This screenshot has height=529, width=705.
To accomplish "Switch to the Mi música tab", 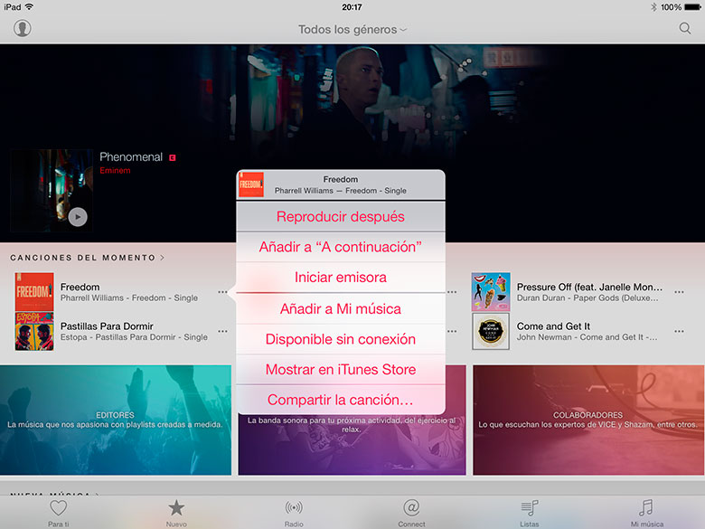I will click(x=647, y=514).
